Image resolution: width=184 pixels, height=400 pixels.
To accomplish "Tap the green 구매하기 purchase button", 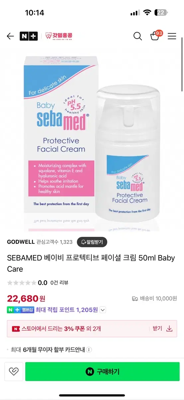I will (102, 372).
